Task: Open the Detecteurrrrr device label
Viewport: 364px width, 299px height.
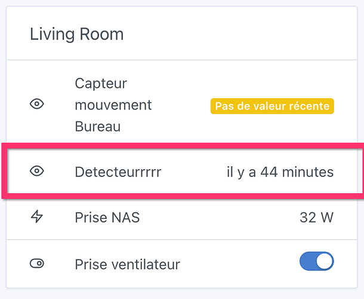Action: pyautogui.click(x=118, y=172)
